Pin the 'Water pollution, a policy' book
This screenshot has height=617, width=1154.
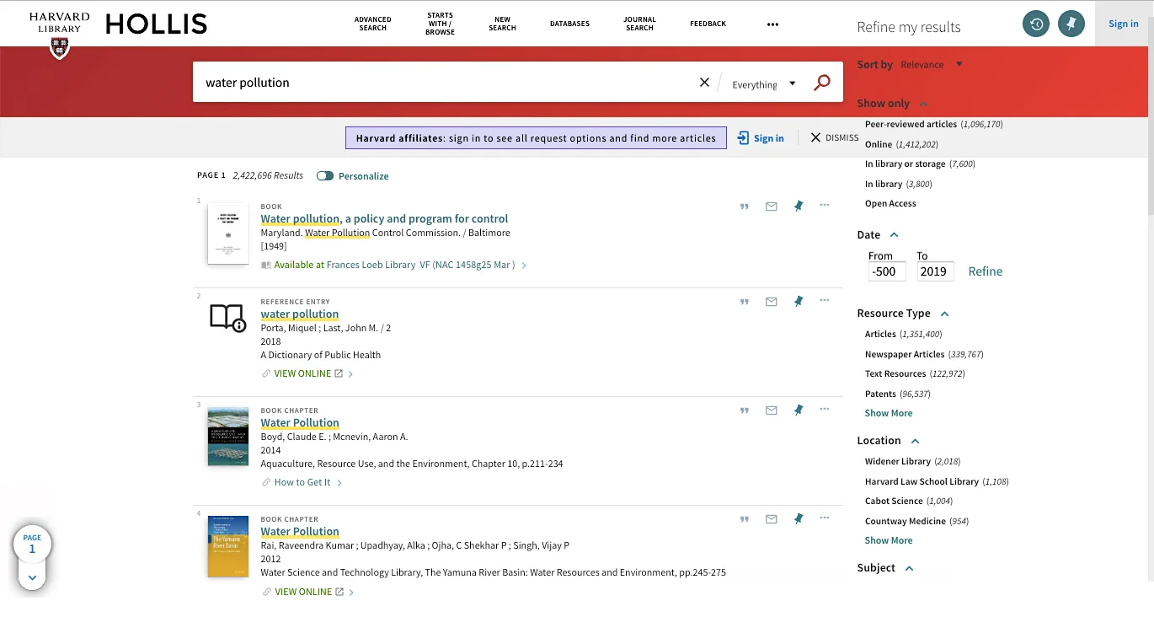(x=799, y=206)
